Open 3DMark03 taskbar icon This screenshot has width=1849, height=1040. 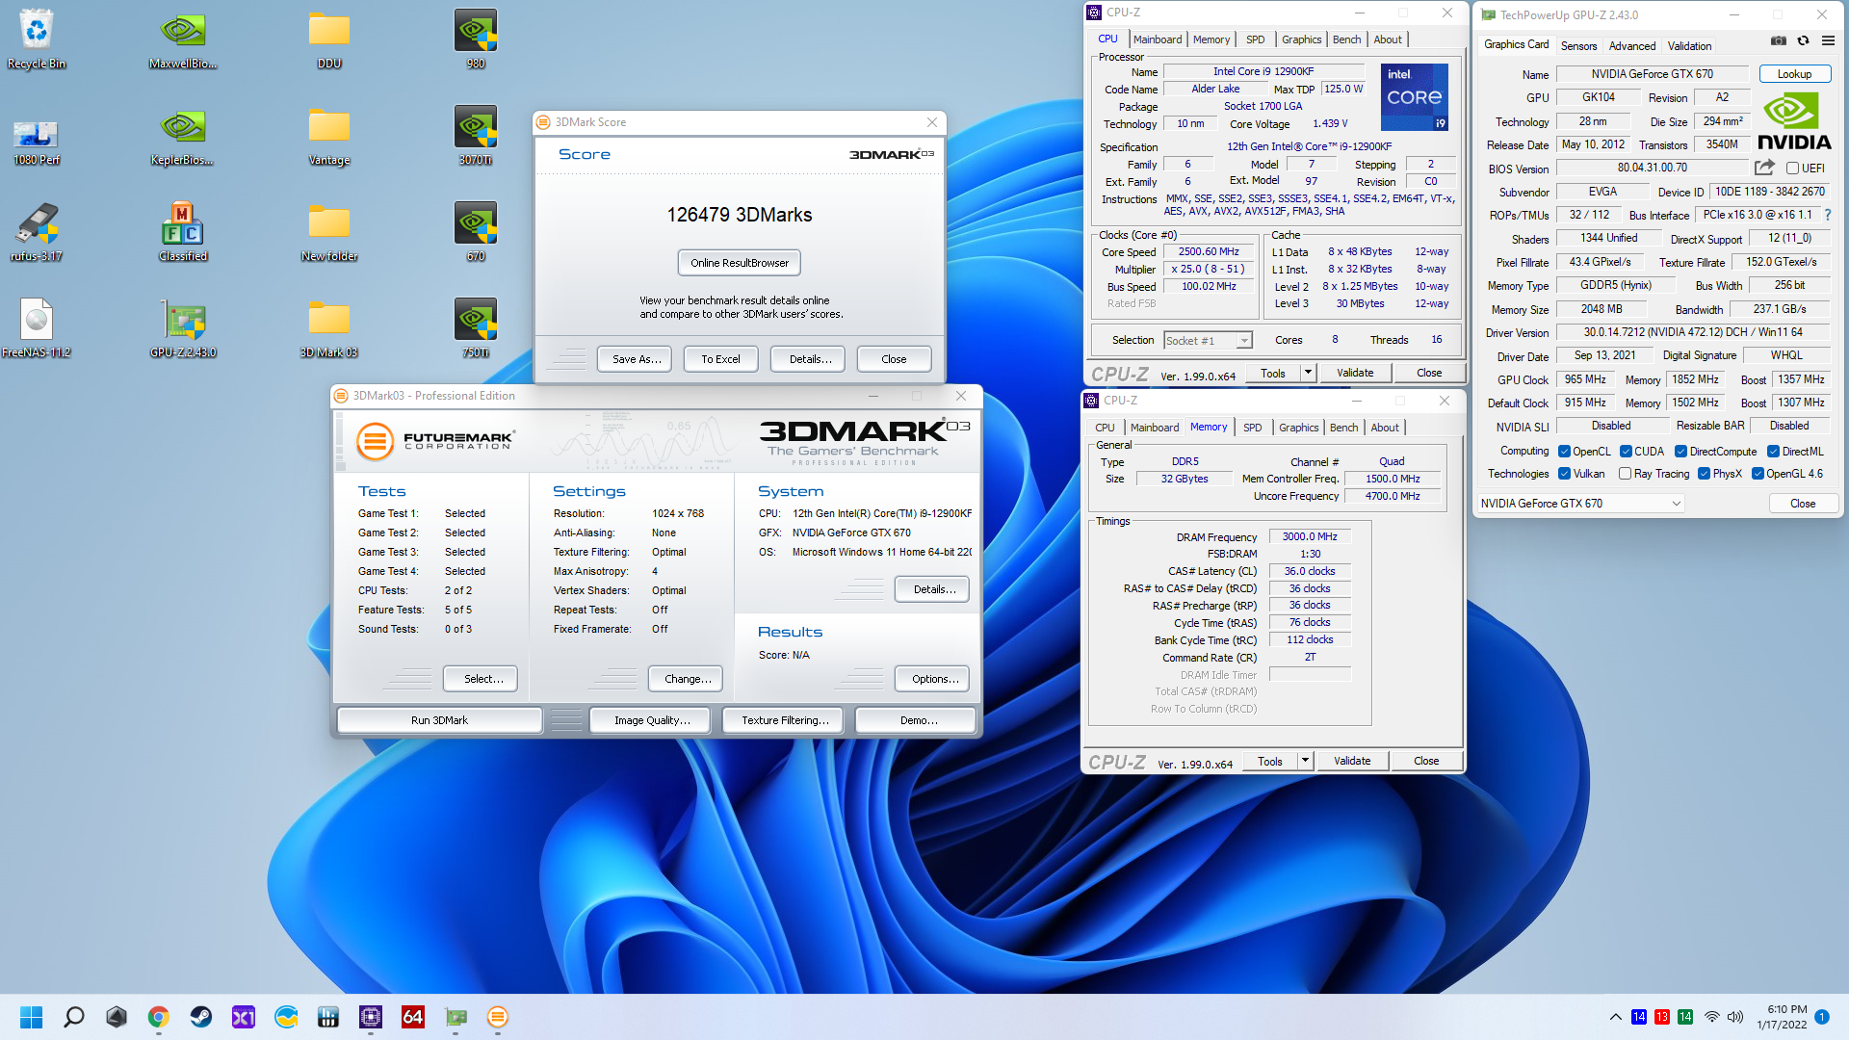[x=498, y=1017]
